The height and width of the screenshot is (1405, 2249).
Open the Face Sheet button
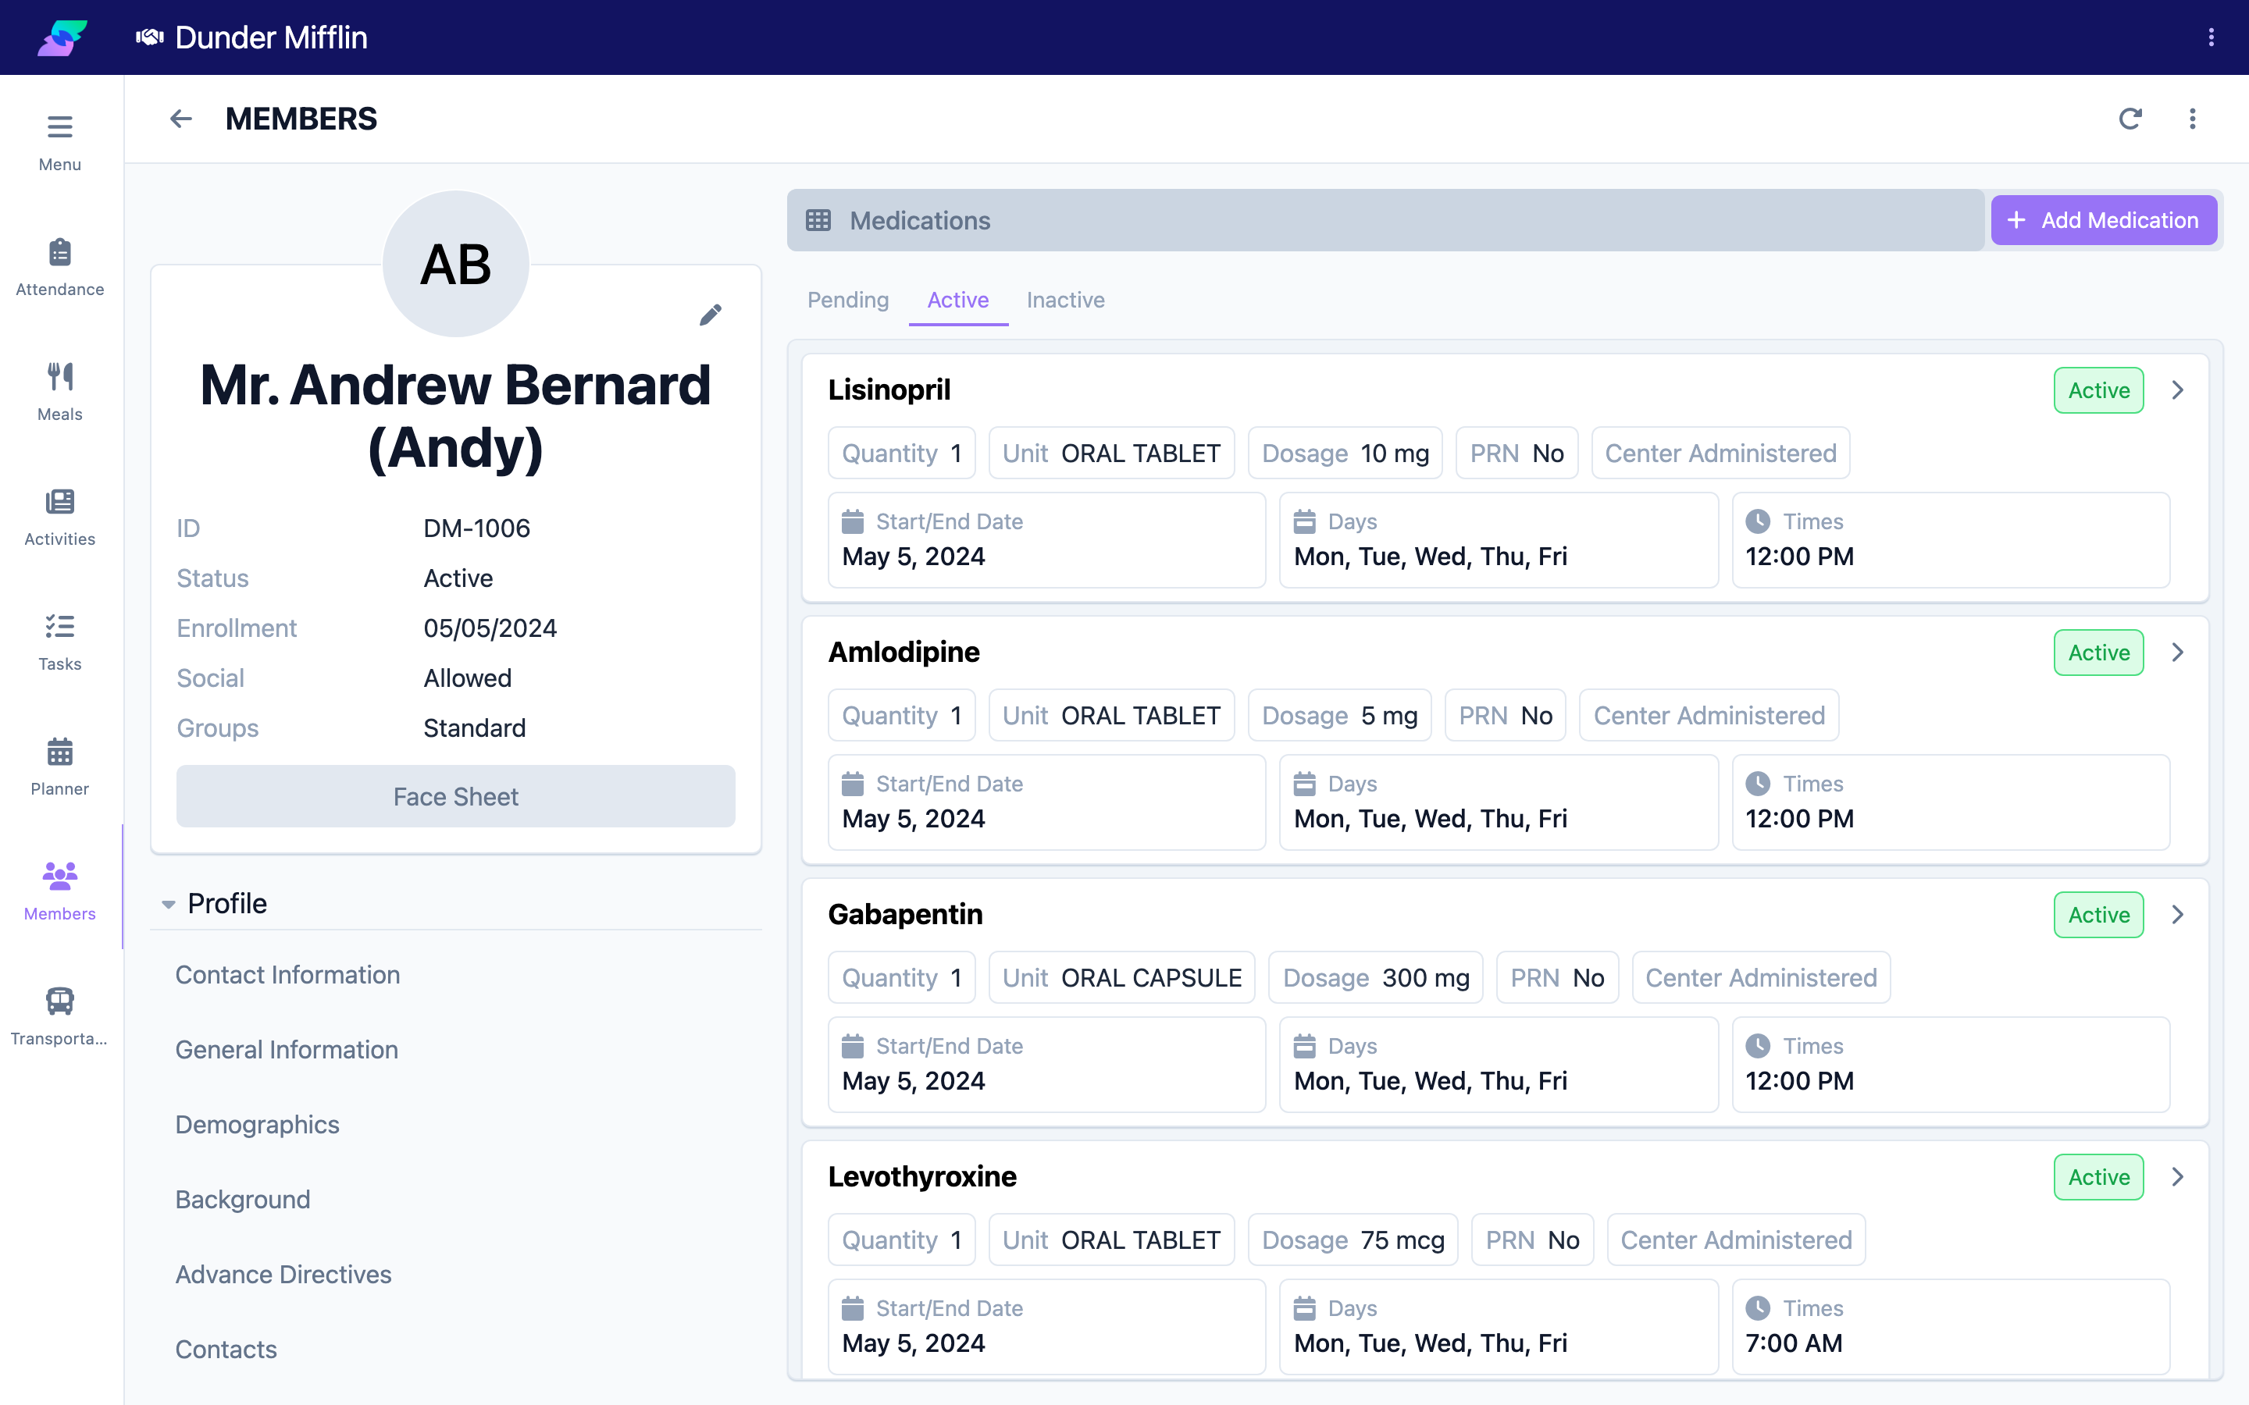click(455, 796)
